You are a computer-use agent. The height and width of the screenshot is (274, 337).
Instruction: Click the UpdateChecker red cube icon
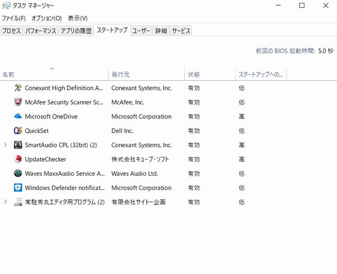click(x=18, y=159)
